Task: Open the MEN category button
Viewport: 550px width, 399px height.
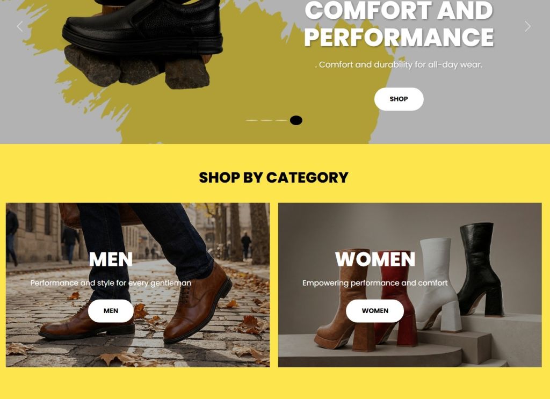Action: (x=111, y=310)
